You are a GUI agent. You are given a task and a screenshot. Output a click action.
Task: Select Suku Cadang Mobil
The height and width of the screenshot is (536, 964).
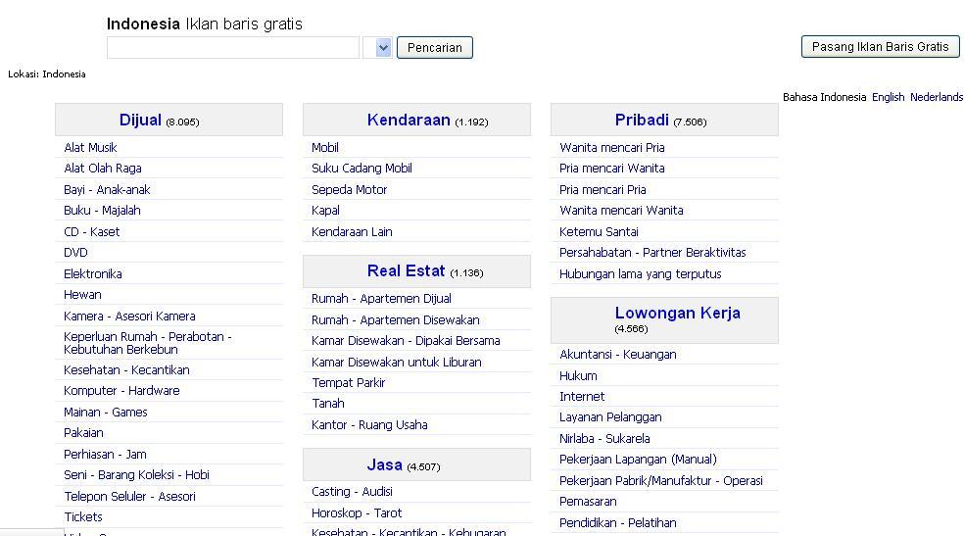pyautogui.click(x=361, y=168)
